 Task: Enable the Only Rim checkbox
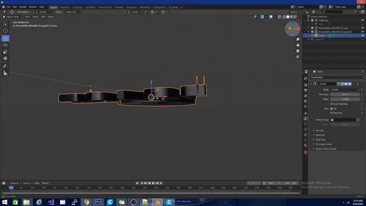[332, 113]
